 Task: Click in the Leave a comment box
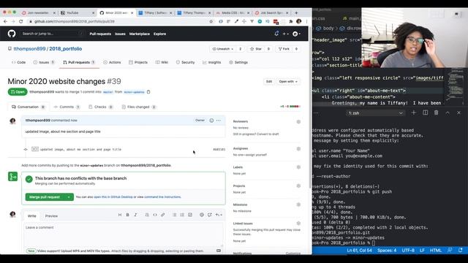tap(123, 235)
